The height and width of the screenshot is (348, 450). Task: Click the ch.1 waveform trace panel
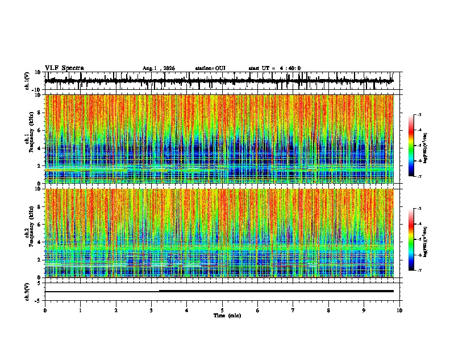[223, 81]
